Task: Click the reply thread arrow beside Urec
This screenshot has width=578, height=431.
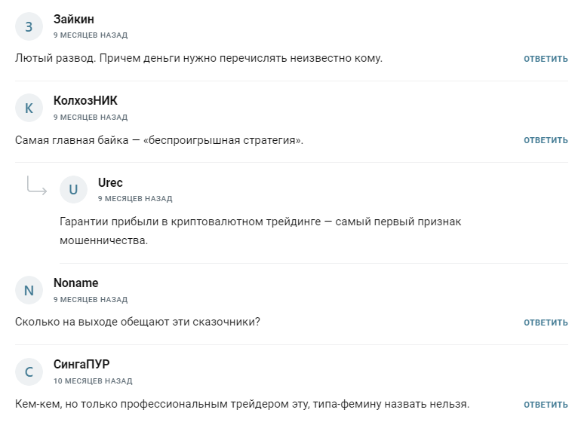Action: point(36,185)
